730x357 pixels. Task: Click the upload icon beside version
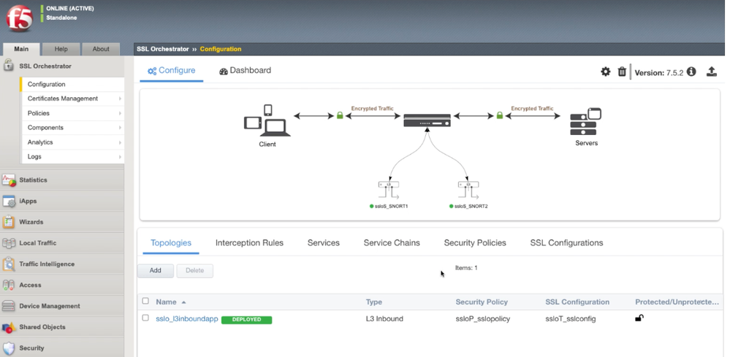(712, 72)
